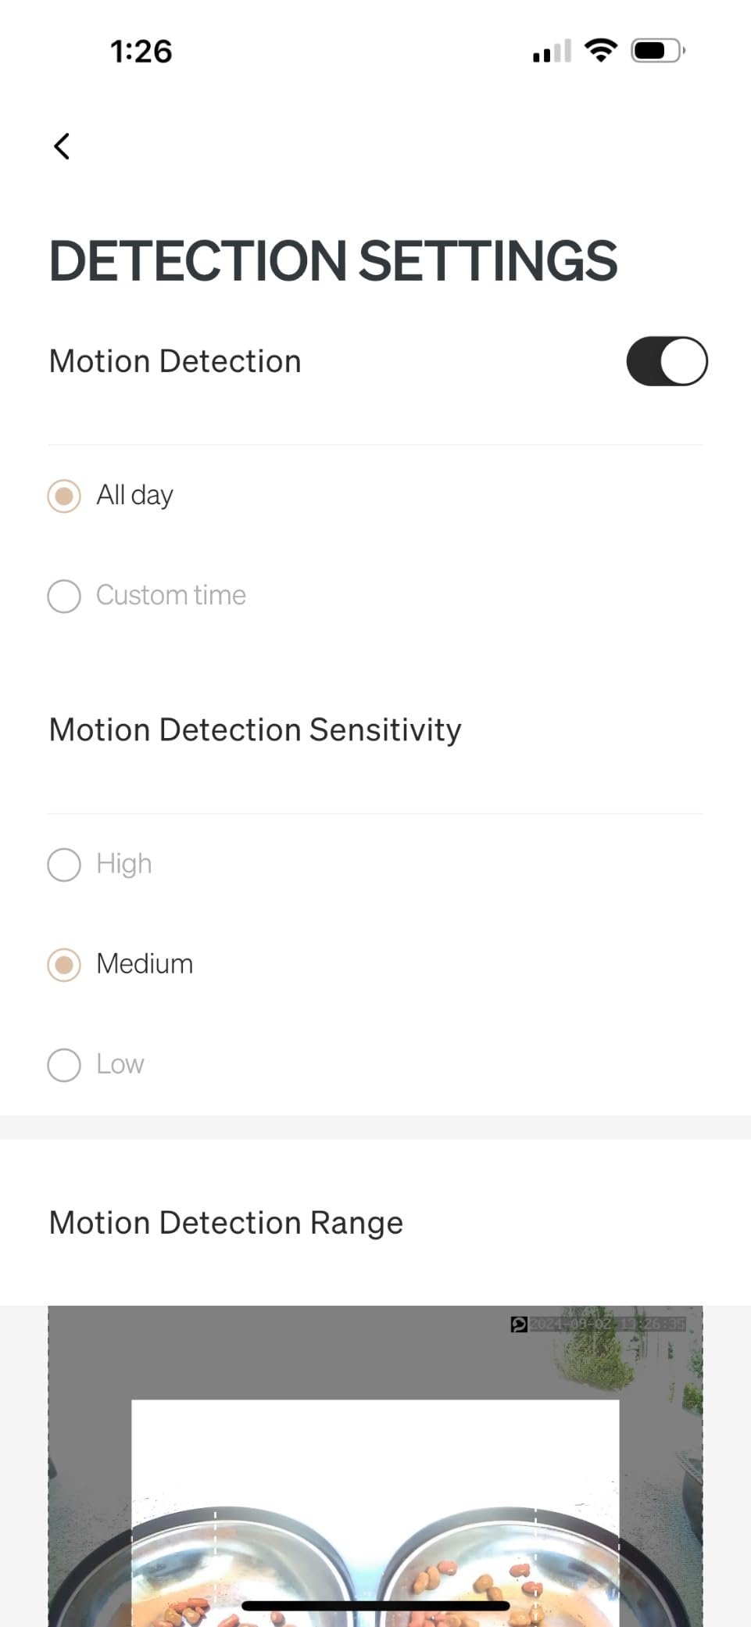Choose the Custom time option
751x1627 pixels.
64,596
